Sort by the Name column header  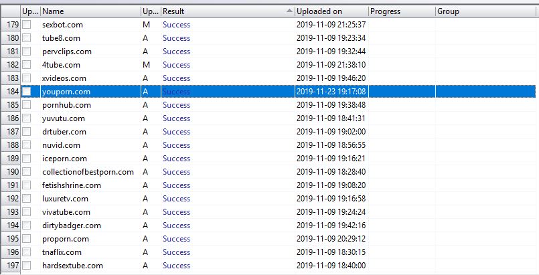[91, 11]
